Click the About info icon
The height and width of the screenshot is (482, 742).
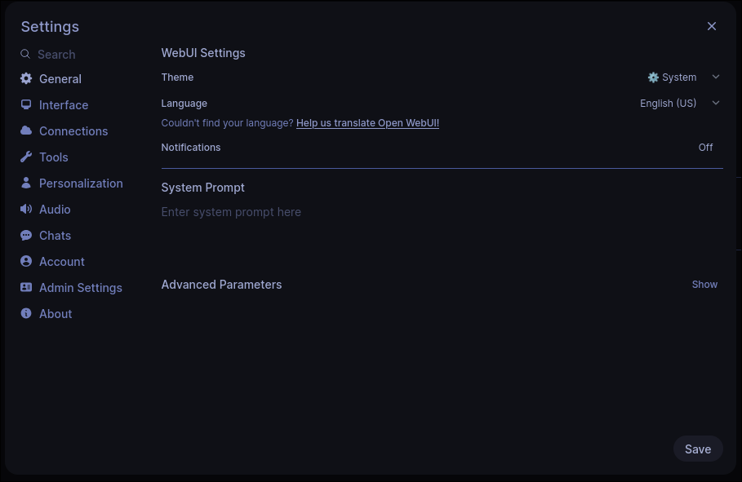(x=26, y=313)
